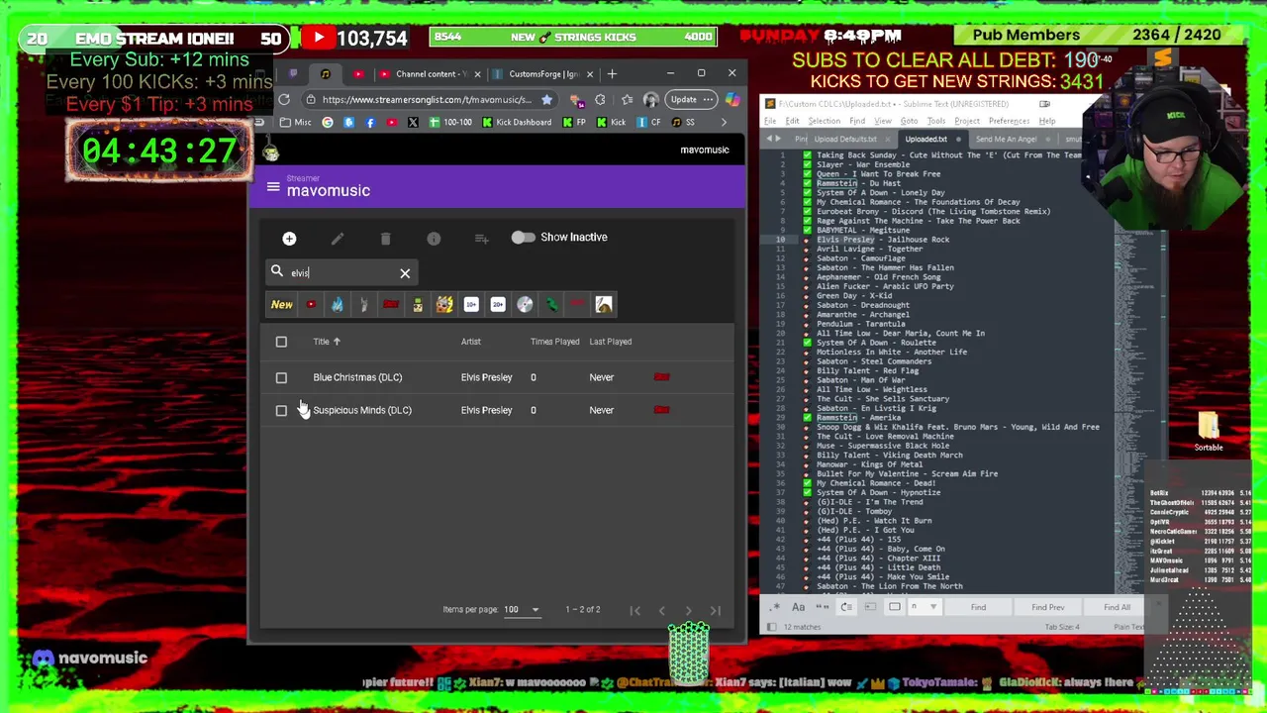The image size is (1267, 713).
Task: Open the Update menu in browser toolbar
Action: [x=690, y=99]
